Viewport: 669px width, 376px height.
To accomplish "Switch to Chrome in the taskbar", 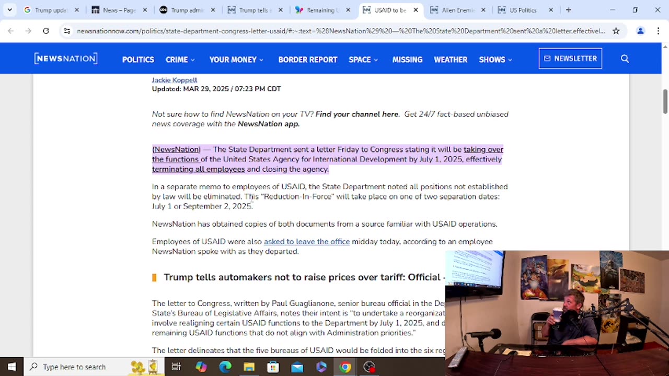I will (345, 367).
